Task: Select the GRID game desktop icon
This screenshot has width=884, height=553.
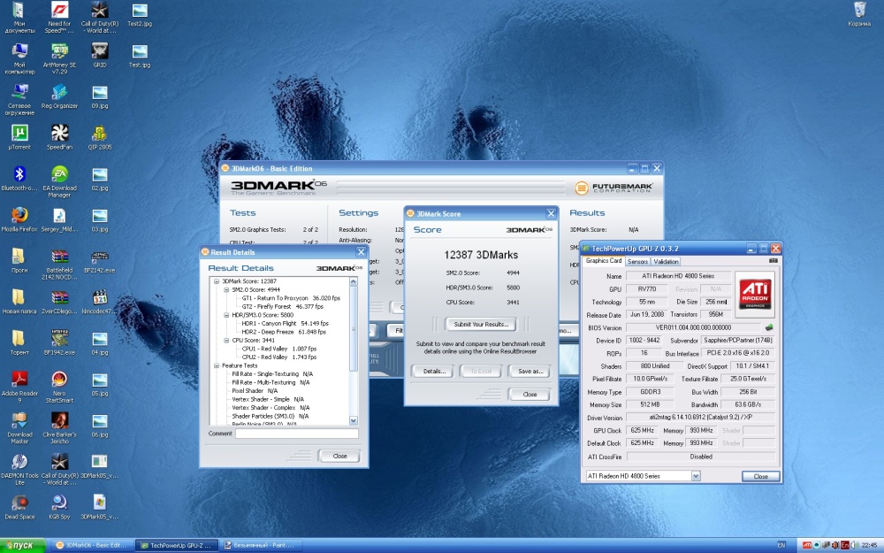Action: [100, 55]
